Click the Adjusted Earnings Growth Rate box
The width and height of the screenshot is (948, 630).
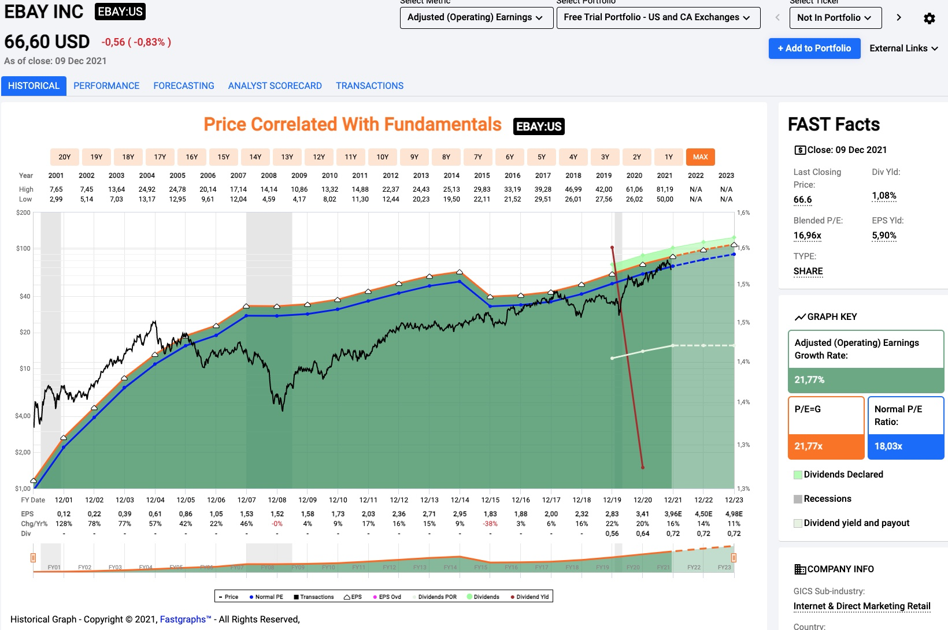(866, 361)
